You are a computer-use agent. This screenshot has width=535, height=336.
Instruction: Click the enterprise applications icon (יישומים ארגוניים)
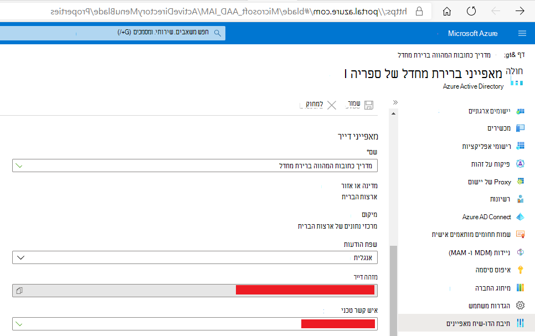click(521, 111)
